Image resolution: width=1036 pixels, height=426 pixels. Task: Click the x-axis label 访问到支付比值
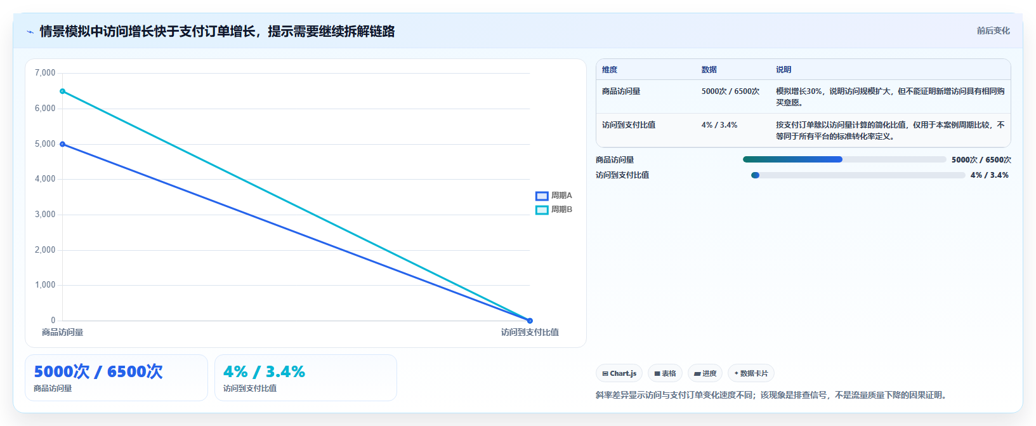point(530,332)
